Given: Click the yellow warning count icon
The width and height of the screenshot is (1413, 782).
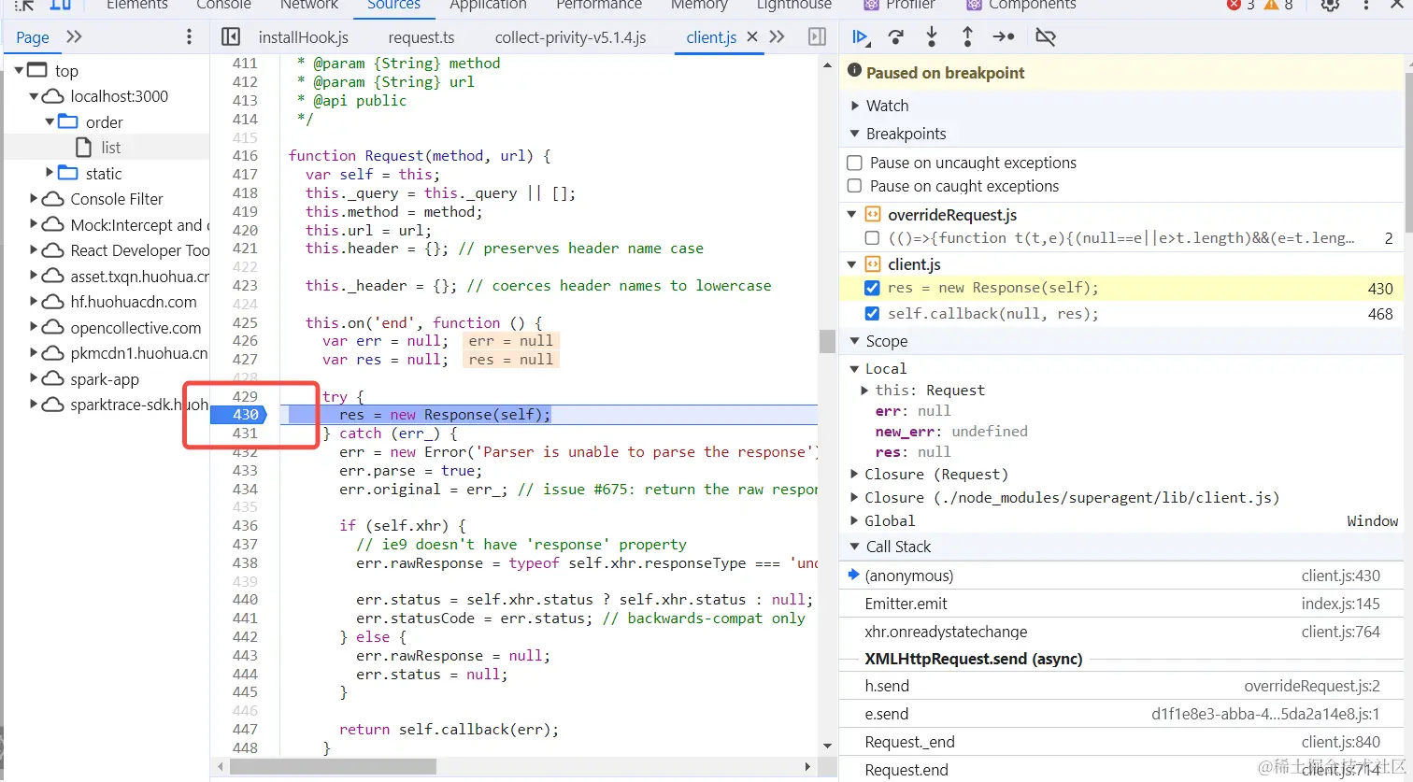Looking at the screenshot, I should point(1271,5).
